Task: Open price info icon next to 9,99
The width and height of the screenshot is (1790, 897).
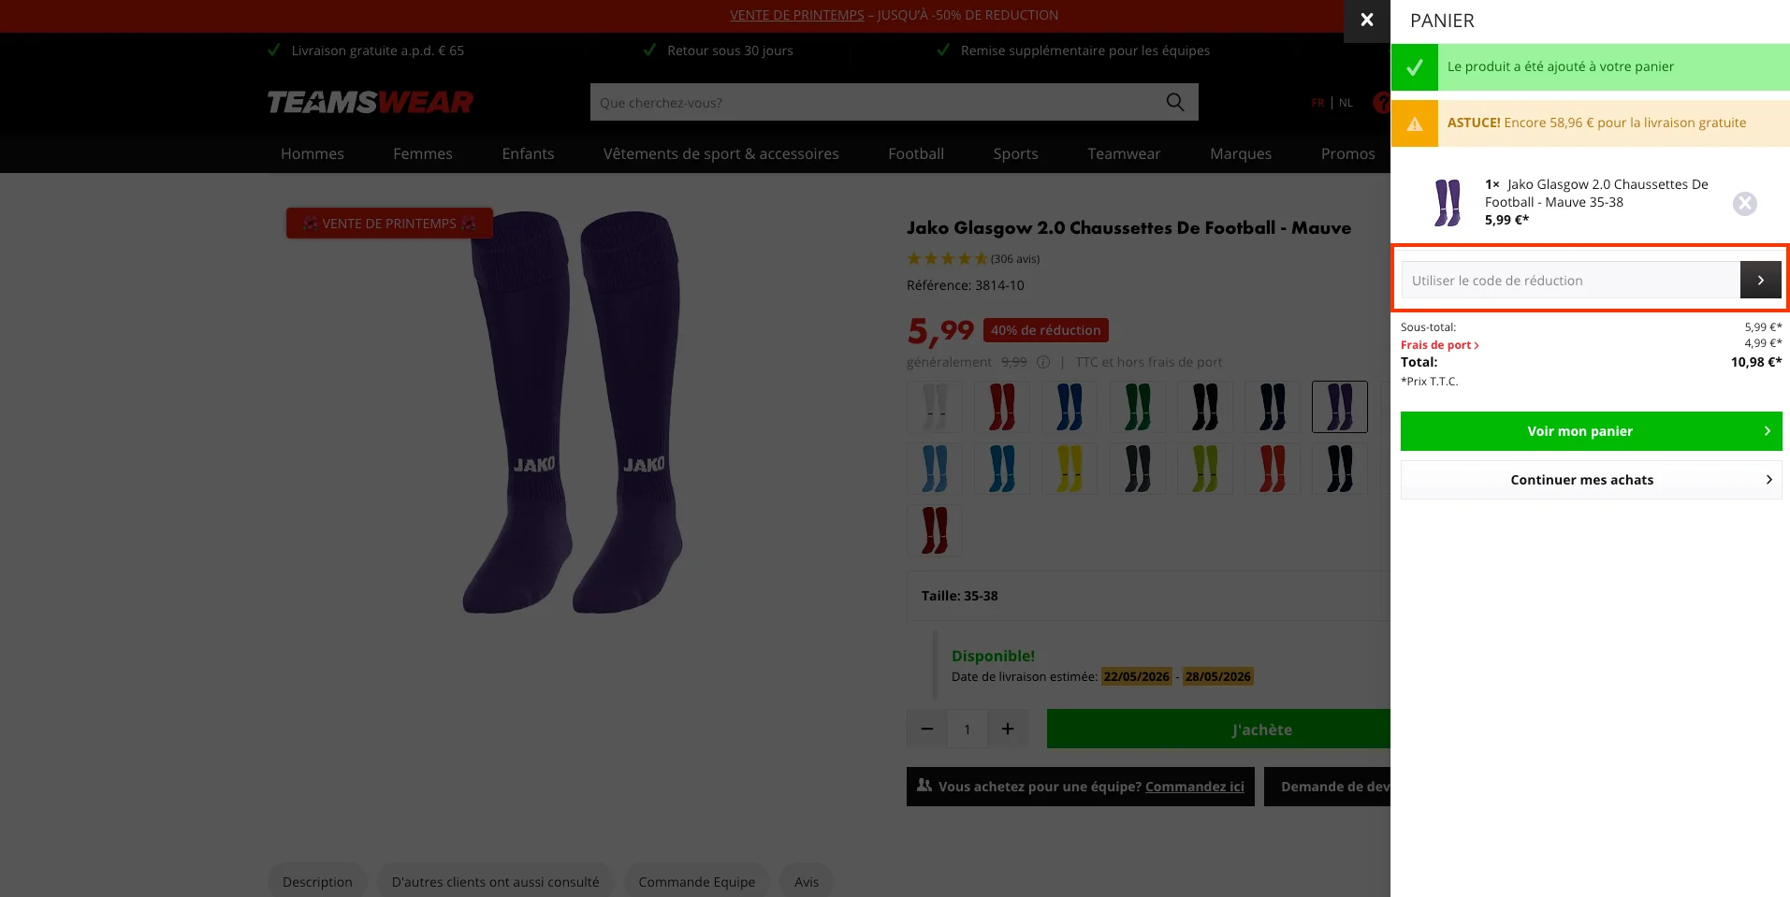Action: pyautogui.click(x=1042, y=362)
